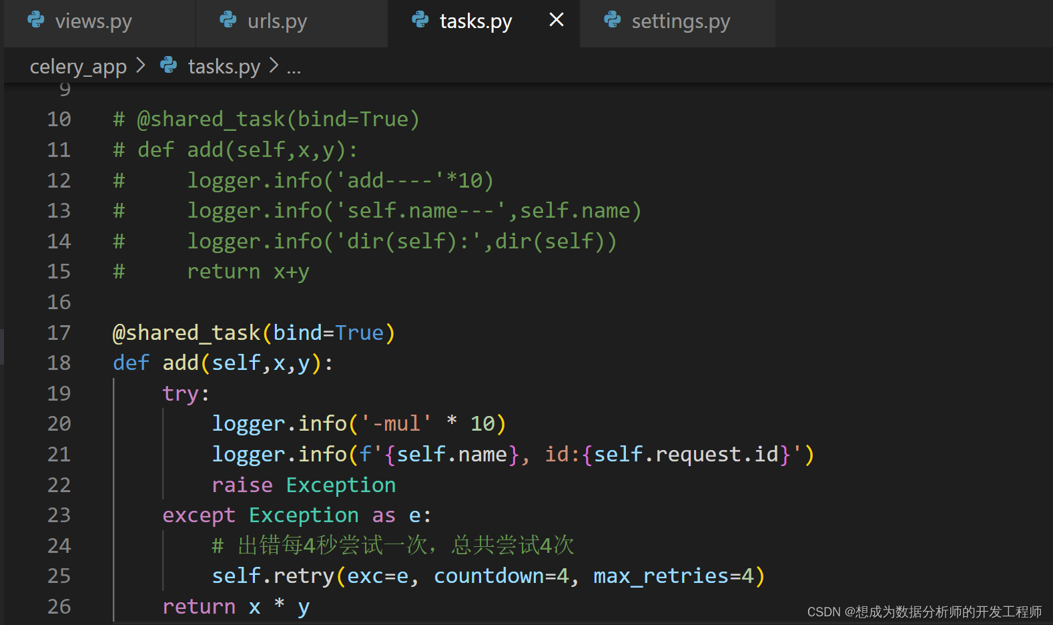Image resolution: width=1053 pixels, height=625 pixels.
Task: Click line number 14 in gutter
Action: pos(59,241)
